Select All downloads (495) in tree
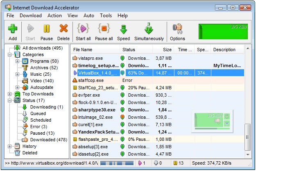This screenshot has width=283, height=172. [x=43, y=48]
